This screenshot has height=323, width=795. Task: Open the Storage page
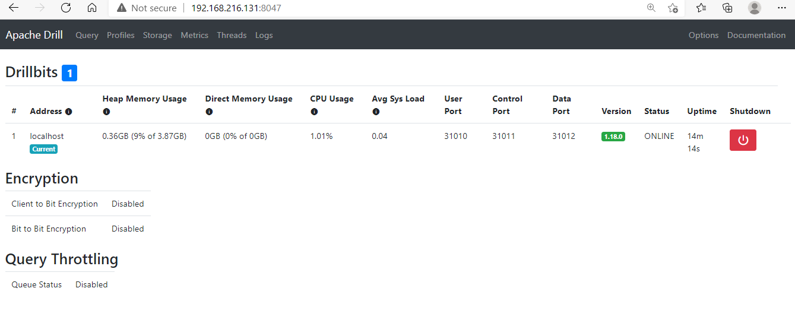click(157, 35)
